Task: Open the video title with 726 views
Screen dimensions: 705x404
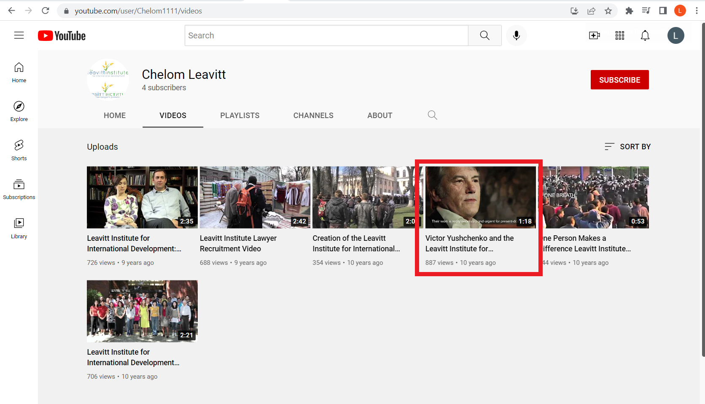Action: (x=134, y=243)
